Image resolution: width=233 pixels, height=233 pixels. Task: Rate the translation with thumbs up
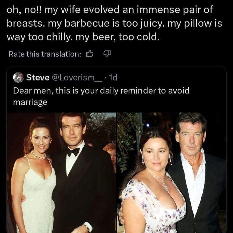coord(90,54)
